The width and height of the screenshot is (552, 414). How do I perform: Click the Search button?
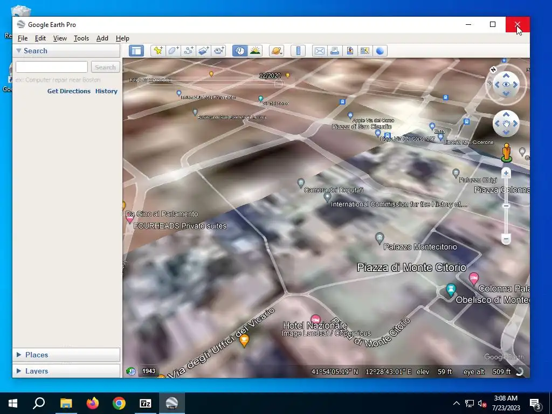105,67
